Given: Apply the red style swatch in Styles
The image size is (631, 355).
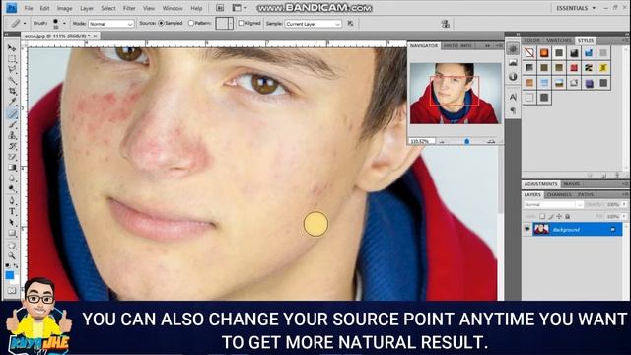Looking at the screenshot, I should pyautogui.click(x=574, y=68).
